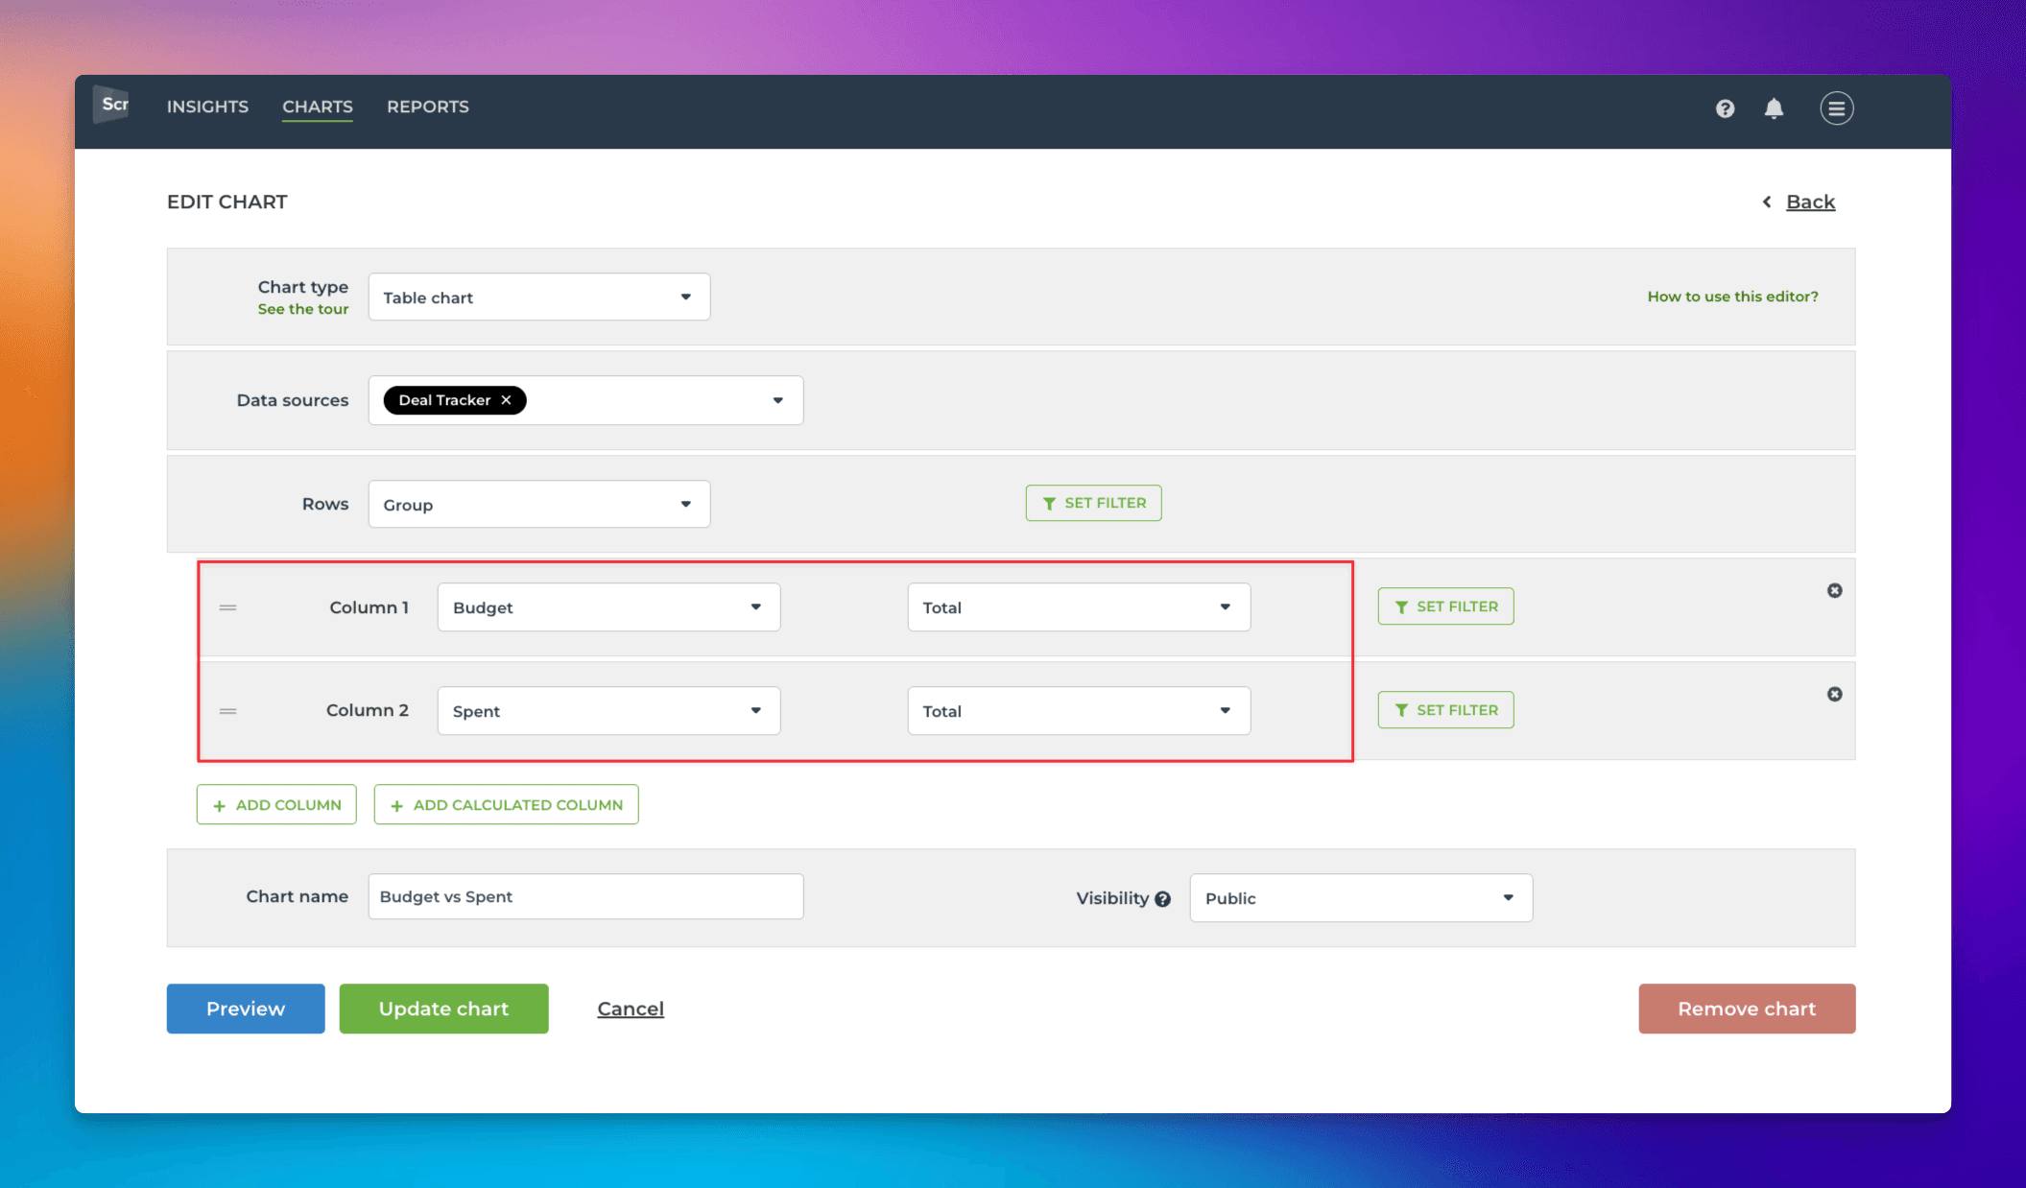Remove Column 2 with its delete icon

point(1834,694)
